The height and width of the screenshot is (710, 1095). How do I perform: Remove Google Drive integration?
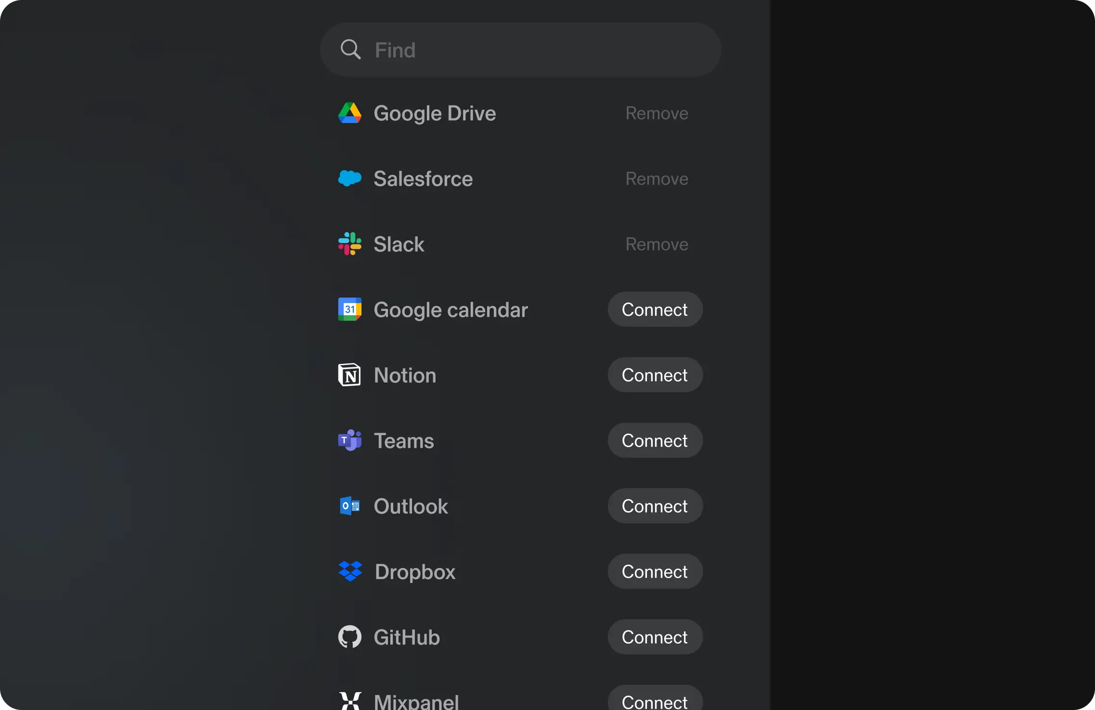pyautogui.click(x=657, y=113)
